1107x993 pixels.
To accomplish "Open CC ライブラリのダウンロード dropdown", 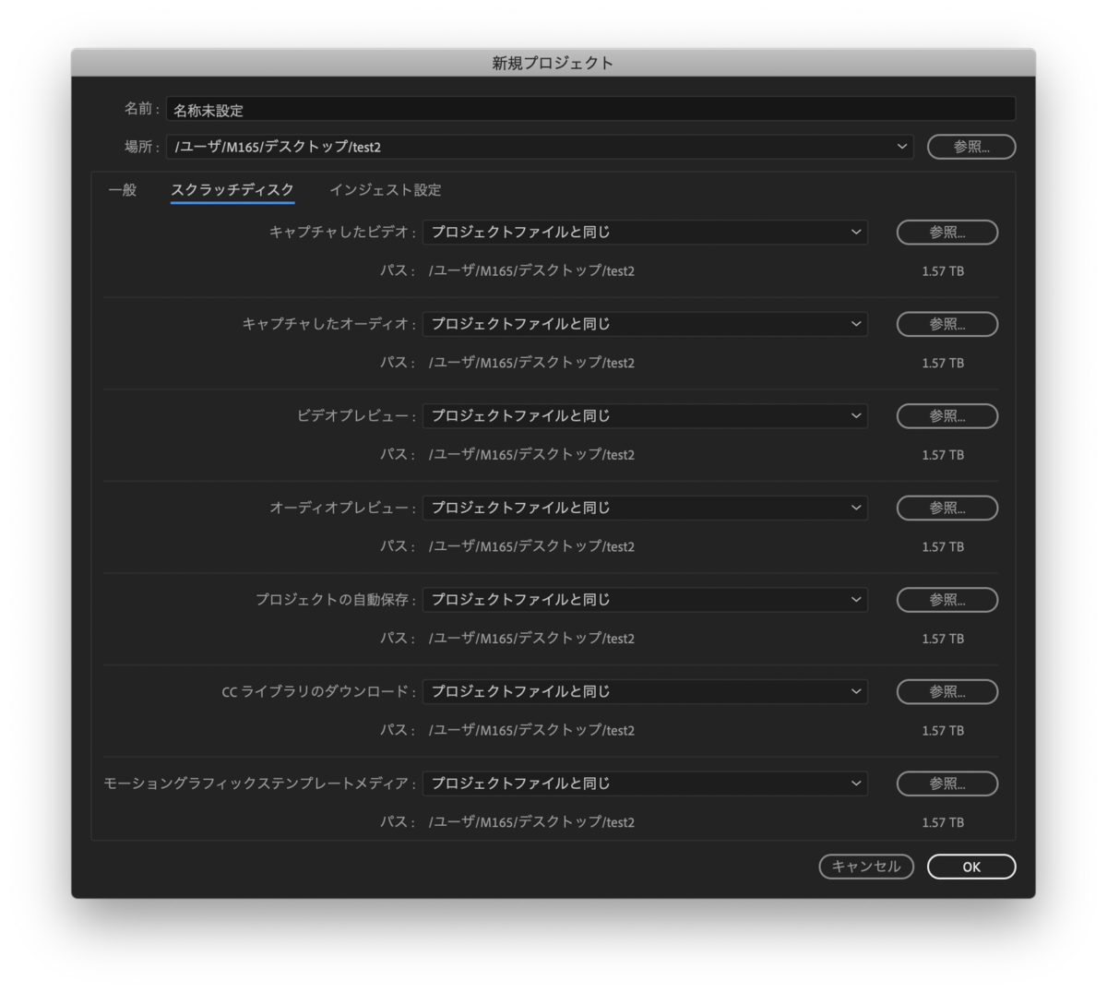I will tap(645, 691).
